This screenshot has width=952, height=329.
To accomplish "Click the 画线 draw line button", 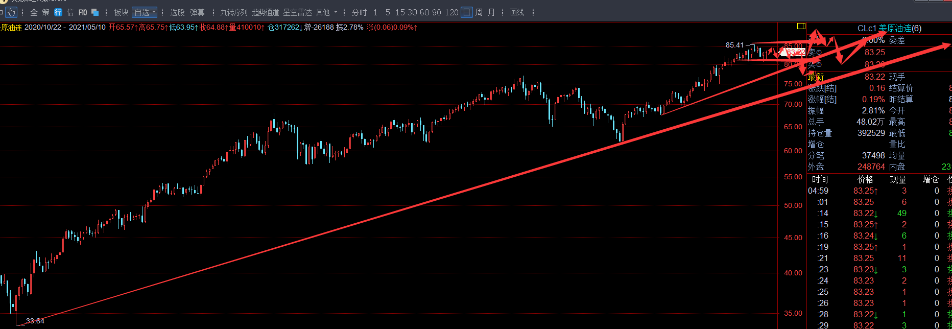I will coord(517,12).
